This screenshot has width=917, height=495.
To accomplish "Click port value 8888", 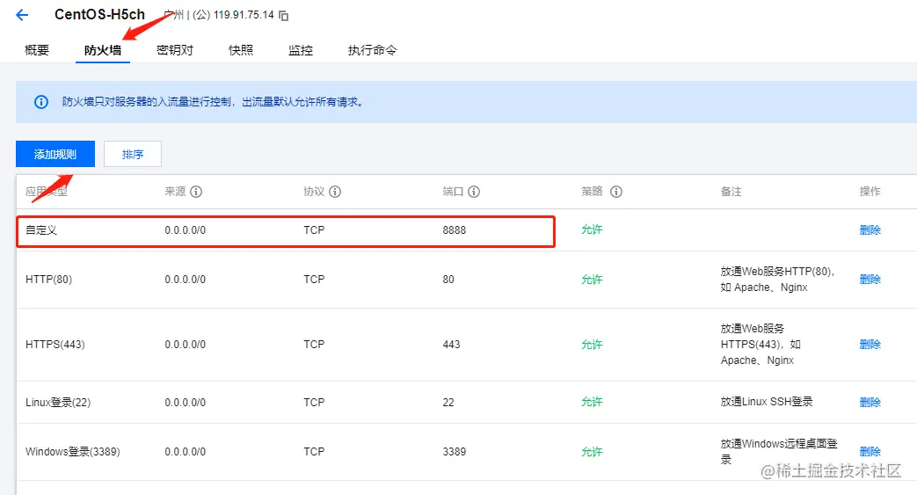I will (x=455, y=230).
